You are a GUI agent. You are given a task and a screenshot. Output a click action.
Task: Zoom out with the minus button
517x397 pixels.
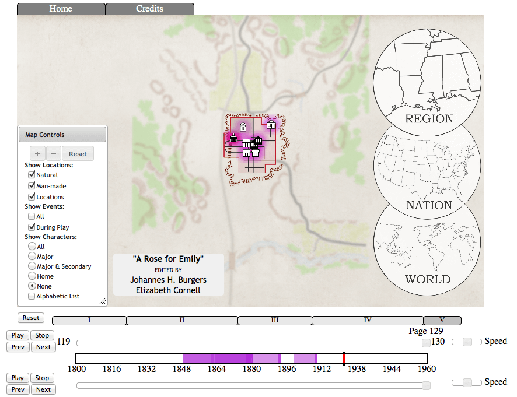pyautogui.click(x=53, y=154)
